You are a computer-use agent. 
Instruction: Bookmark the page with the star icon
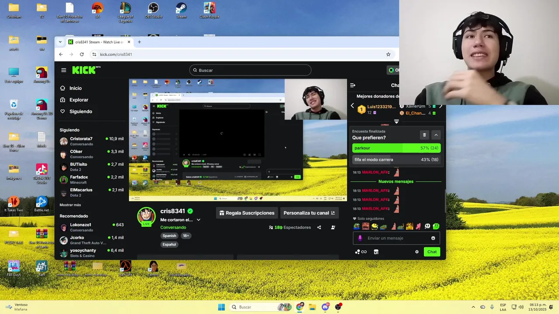coord(388,55)
